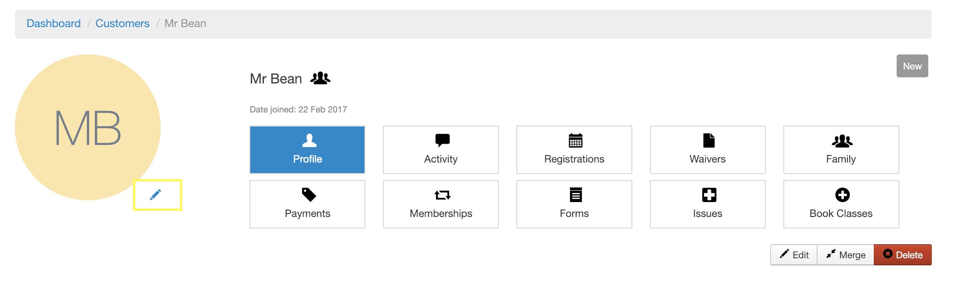
Task: Go to Dashboard via breadcrumb
Action: click(x=54, y=23)
